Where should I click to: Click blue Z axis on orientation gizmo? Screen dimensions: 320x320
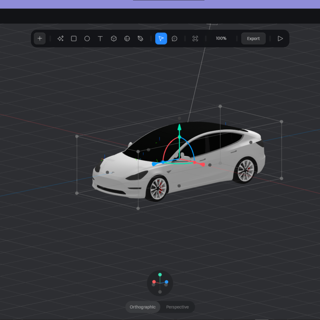166,282
